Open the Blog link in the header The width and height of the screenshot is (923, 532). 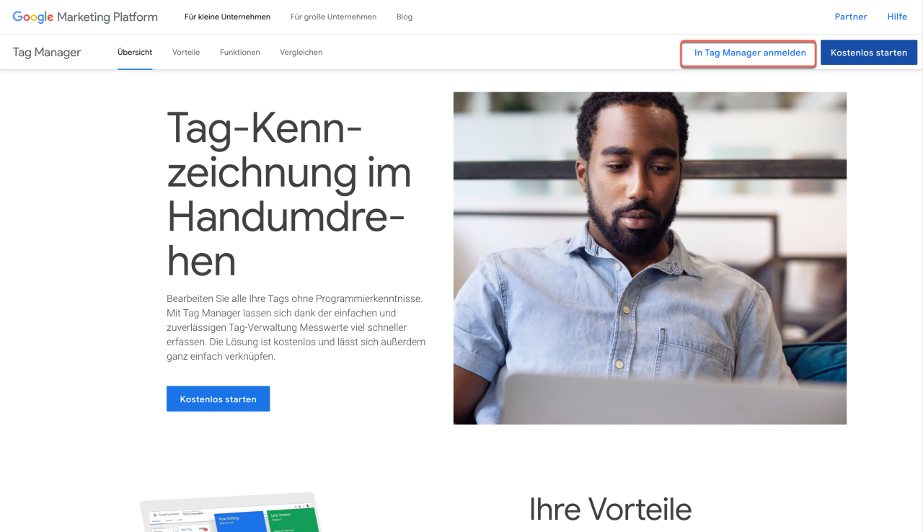point(405,17)
